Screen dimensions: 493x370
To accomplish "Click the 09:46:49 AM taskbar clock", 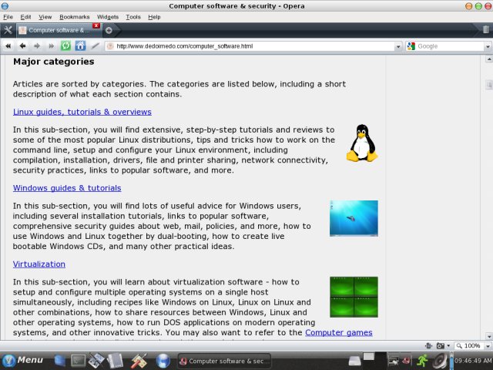I will pyautogui.click(x=473, y=361).
